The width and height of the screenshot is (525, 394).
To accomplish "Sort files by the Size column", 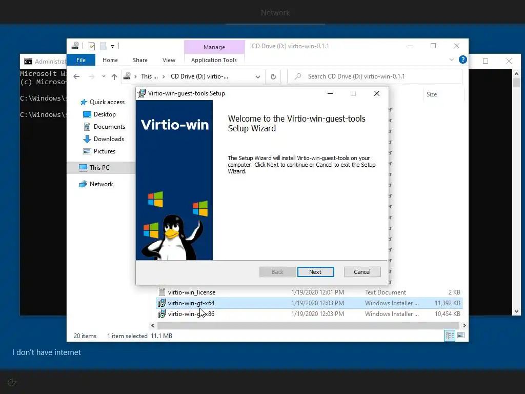I will (x=432, y=94).
